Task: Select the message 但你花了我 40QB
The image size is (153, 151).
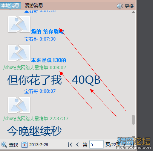Action: pos(54,80)
